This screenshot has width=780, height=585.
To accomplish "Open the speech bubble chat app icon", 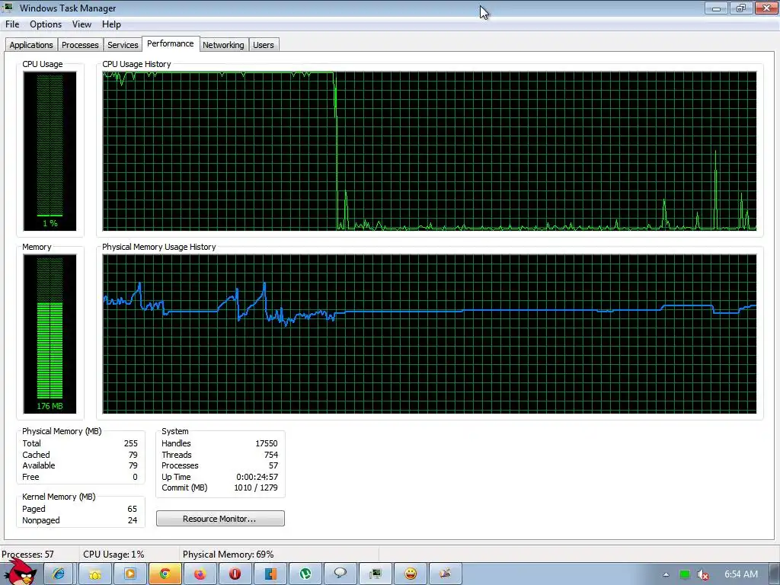I will point(340,574).
